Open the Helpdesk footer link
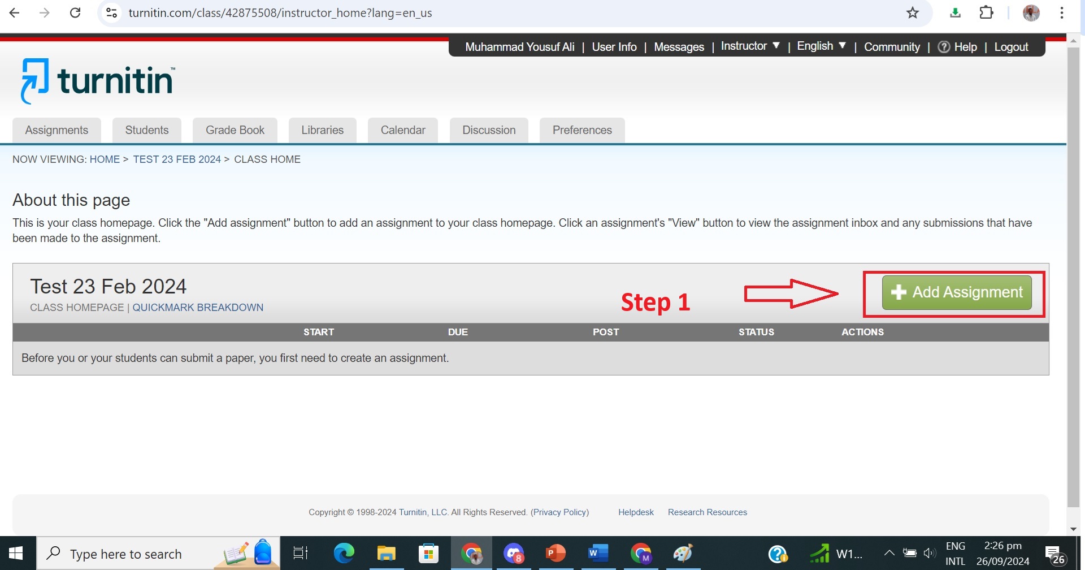This screenshot has height=570, width=1085. pyautogui.click(x=636, y=512)
